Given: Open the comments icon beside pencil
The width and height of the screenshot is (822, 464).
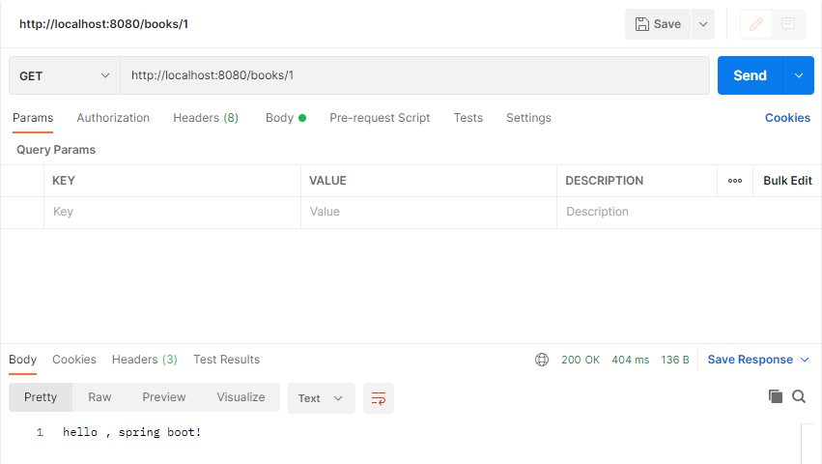Looking at the screenshot, I should [x=788, y=24].
